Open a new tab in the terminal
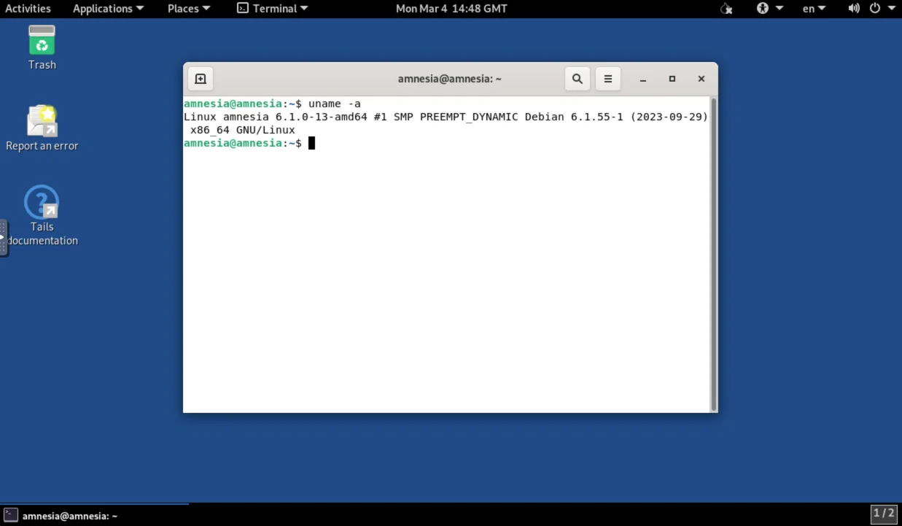This screenshot has width=902, height=526. [201, 79]
